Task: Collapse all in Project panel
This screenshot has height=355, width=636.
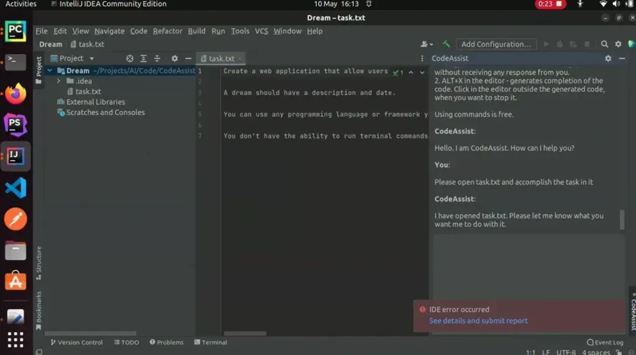Action: (x=157, y=58)
